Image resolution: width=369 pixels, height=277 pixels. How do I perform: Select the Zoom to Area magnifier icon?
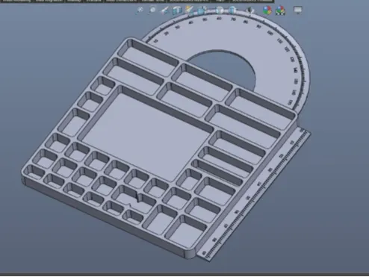(152, 10)
